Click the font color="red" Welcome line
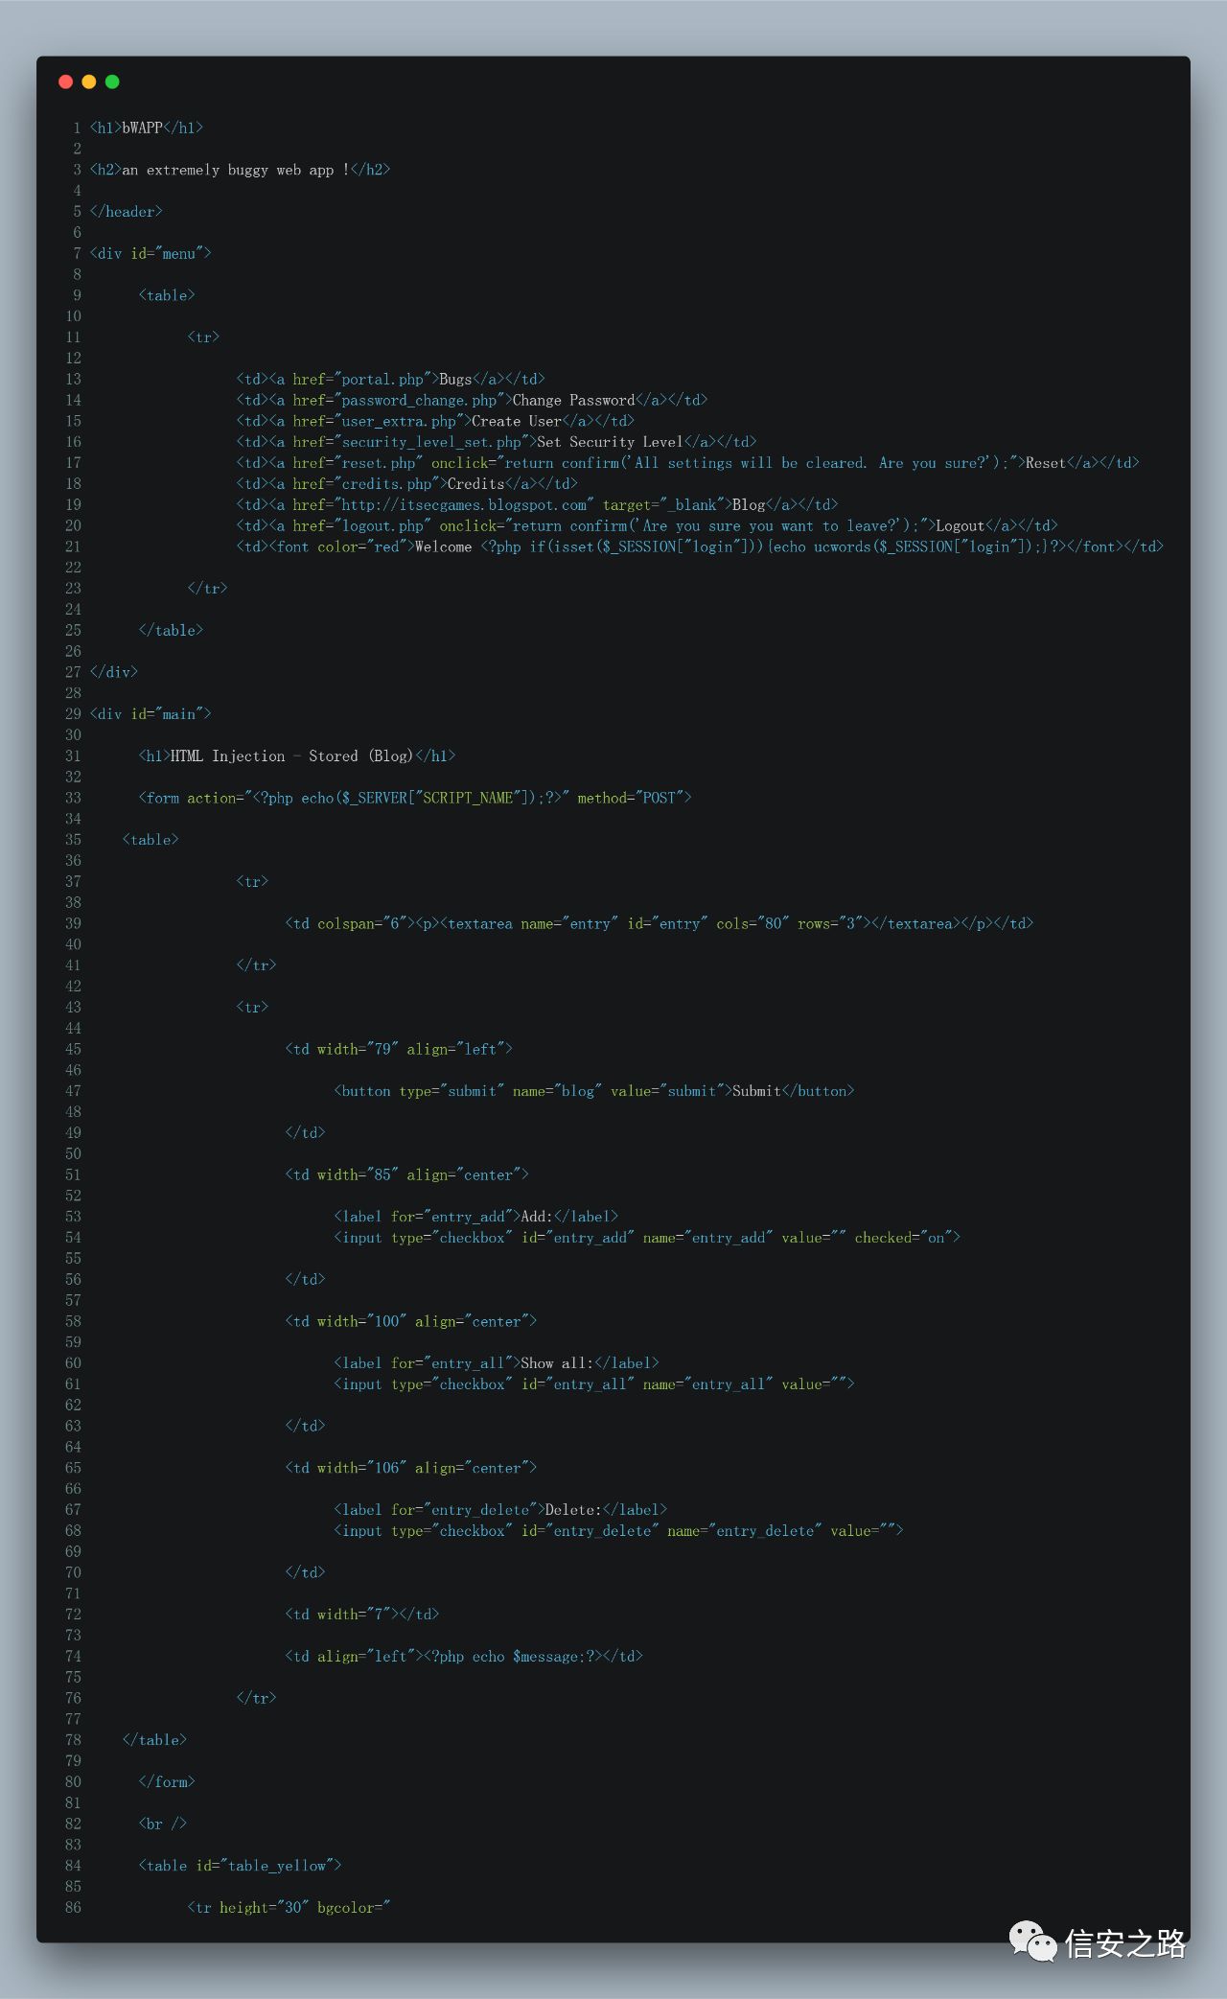This screenshot has height=1999, width=1227. (700, 546)
